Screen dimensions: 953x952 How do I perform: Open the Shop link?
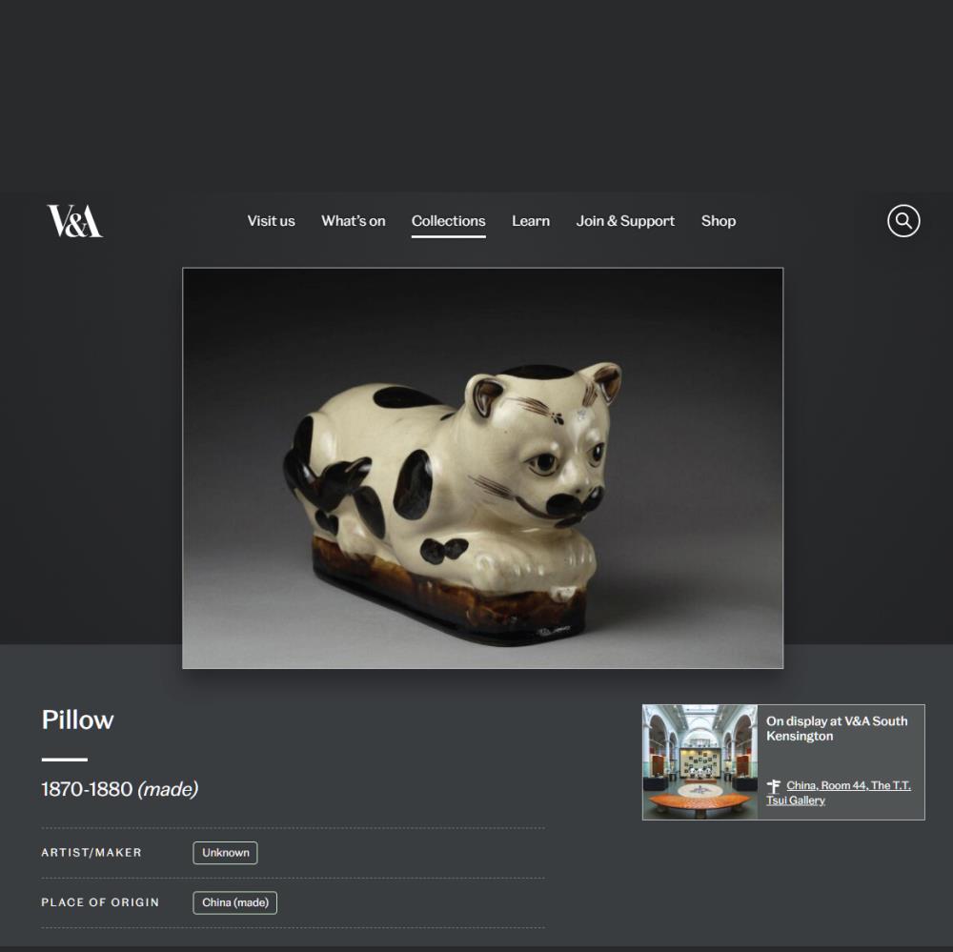pos(719,221)
